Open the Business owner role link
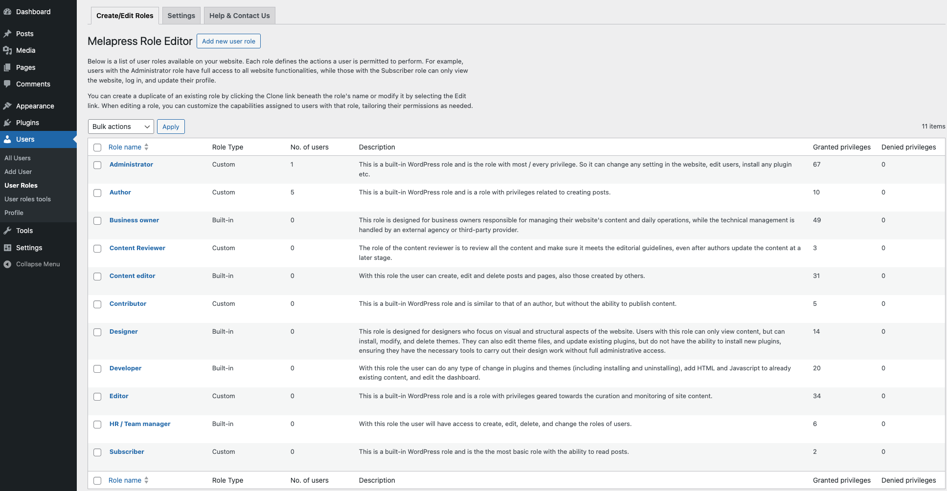The height and width of the screenshot is (491, 947). (x=134, y=220)
